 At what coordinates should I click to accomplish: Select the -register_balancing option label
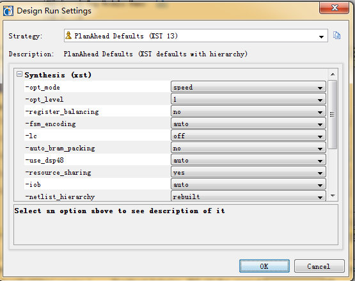pyautogui.click(x=62, y=112)
